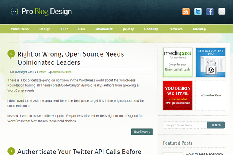
Task: Open post Right or Wrong, Open Source title
Action: coord(71,58)
